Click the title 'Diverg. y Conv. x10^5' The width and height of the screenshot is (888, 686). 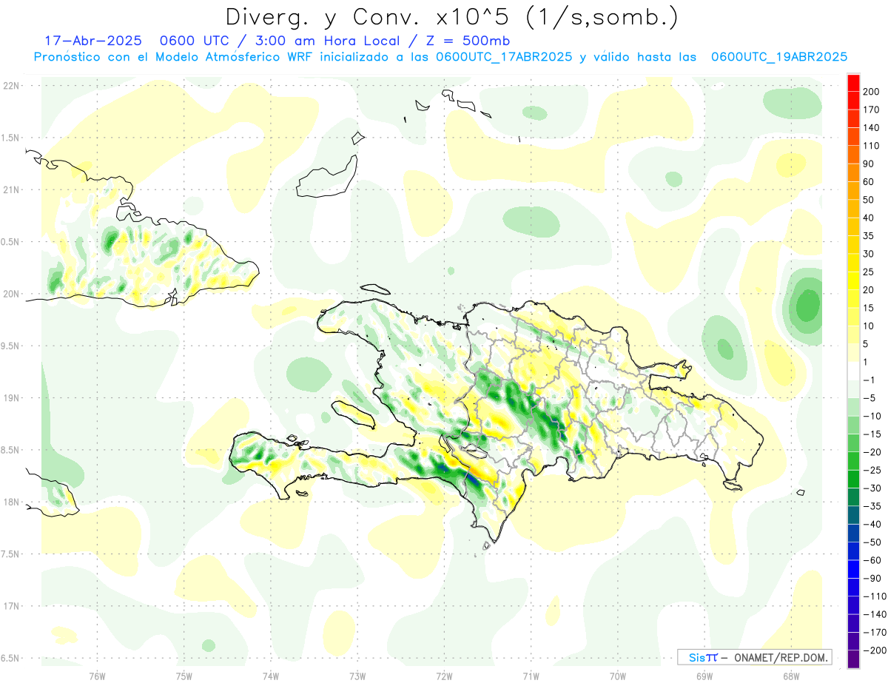click(x=370, y=18)
